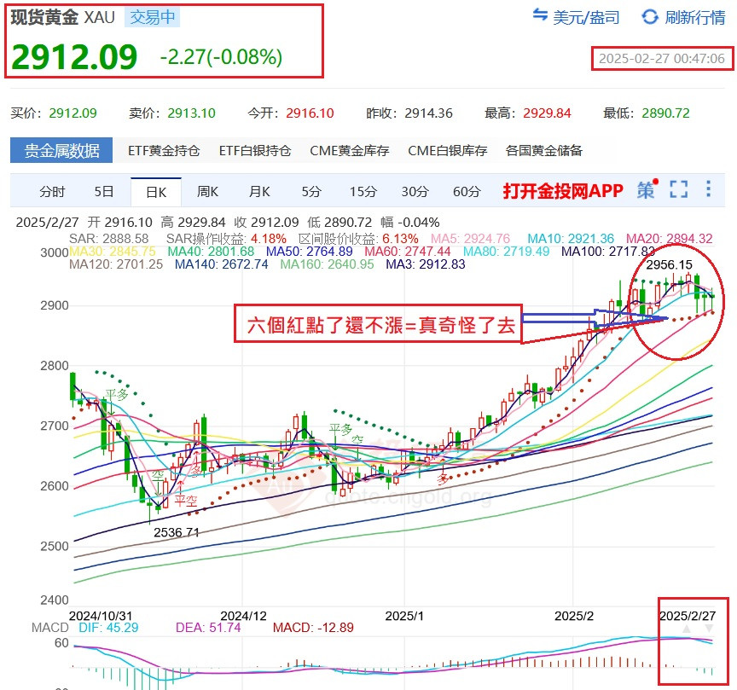Select the 15分 chart tab
737x690 pixels.
tap(363, 192)
